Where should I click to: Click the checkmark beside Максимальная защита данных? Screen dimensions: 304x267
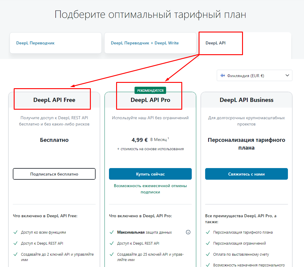point(112,232)
